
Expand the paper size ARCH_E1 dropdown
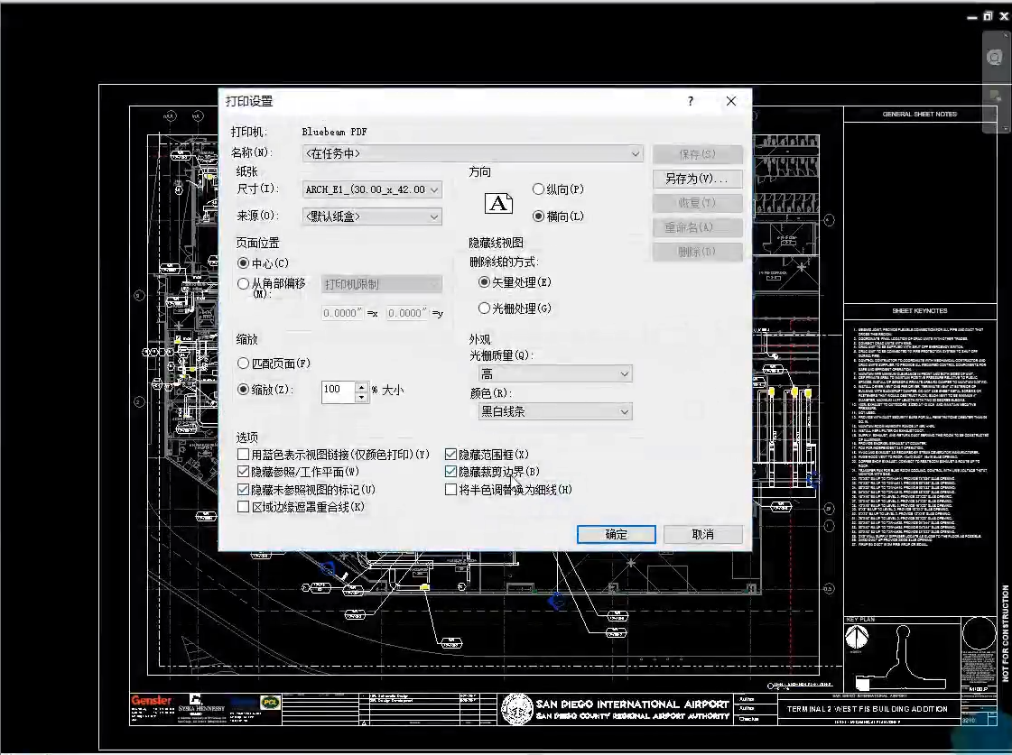(x=372, y=189)
